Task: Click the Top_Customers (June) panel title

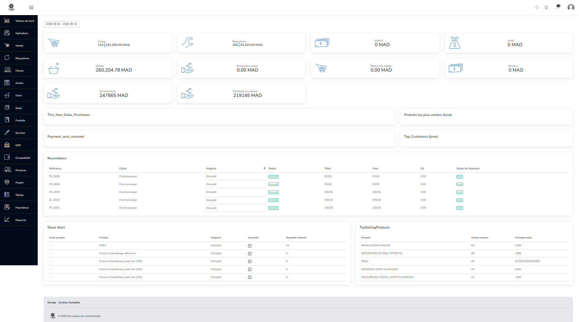Action: click(x=421, y=136)
